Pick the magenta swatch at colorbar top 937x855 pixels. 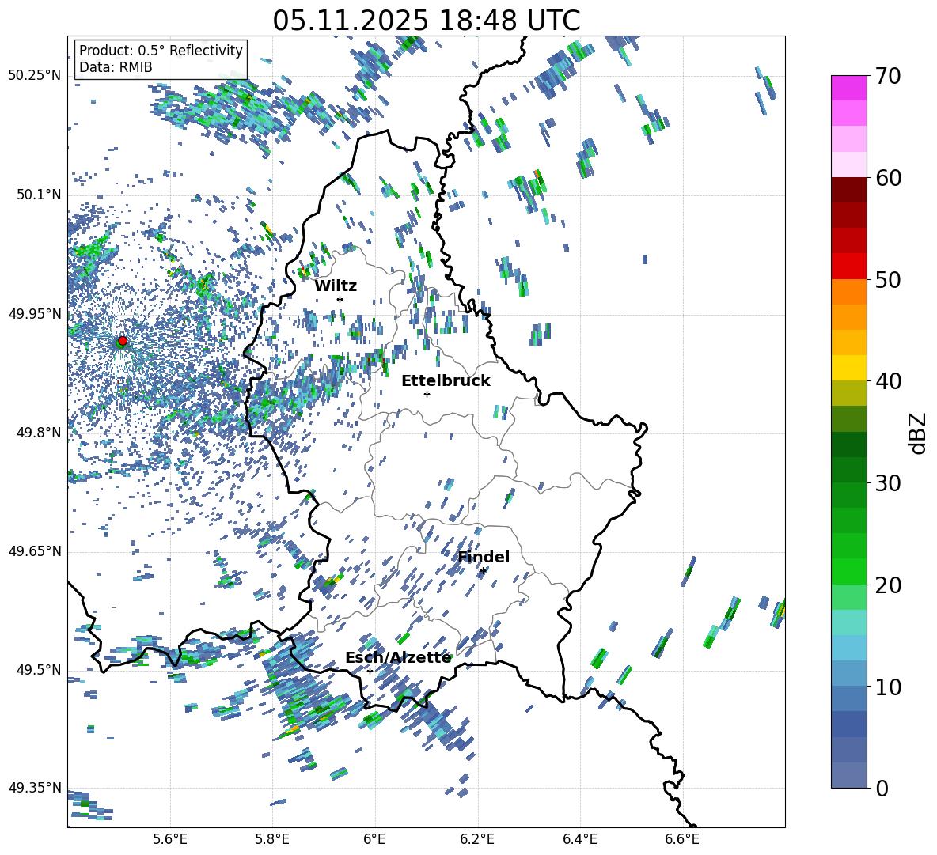(x=849, y=88)
